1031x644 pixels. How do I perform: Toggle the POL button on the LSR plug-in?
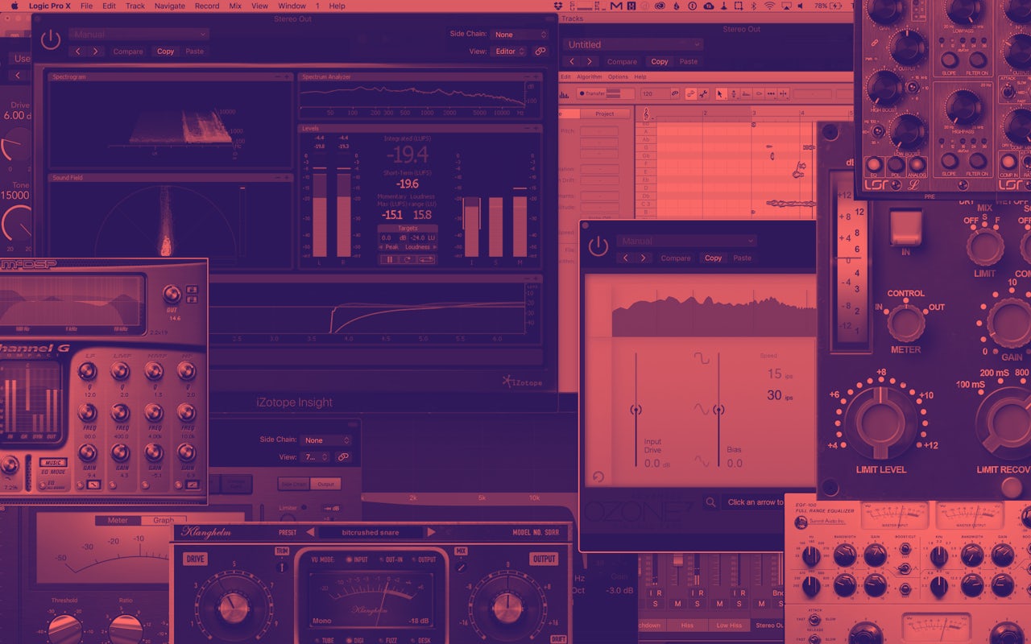[x=895, y=166]
